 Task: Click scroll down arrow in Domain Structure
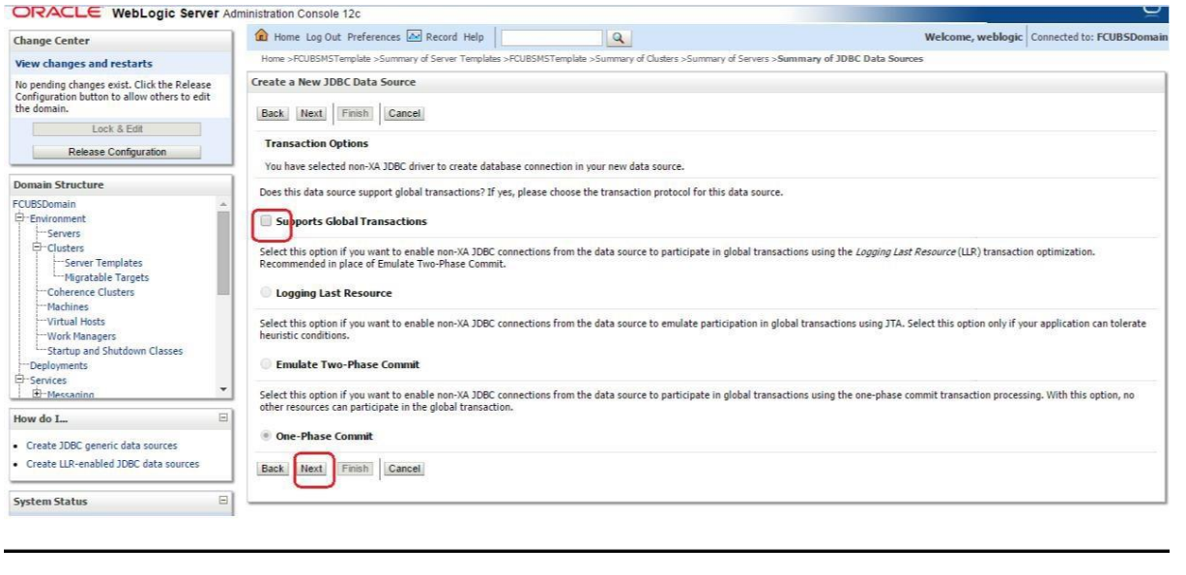coord(224,388)
